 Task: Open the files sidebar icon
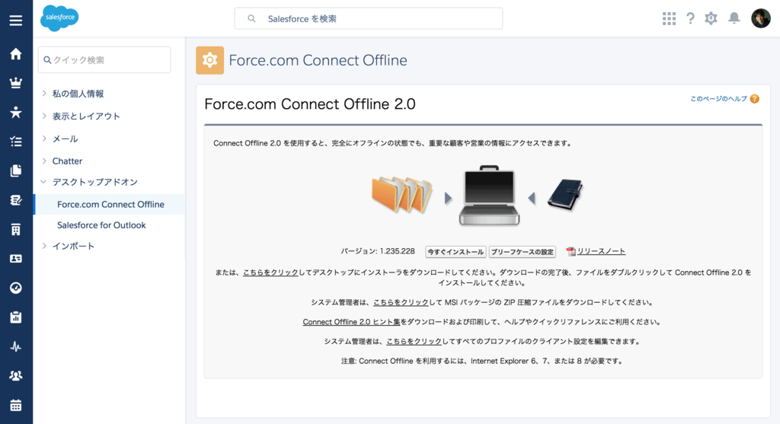16,171
